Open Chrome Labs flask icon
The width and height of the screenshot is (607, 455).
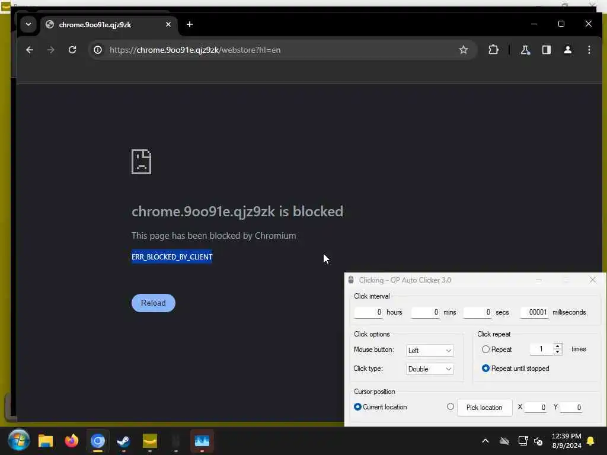pos(525,50)
